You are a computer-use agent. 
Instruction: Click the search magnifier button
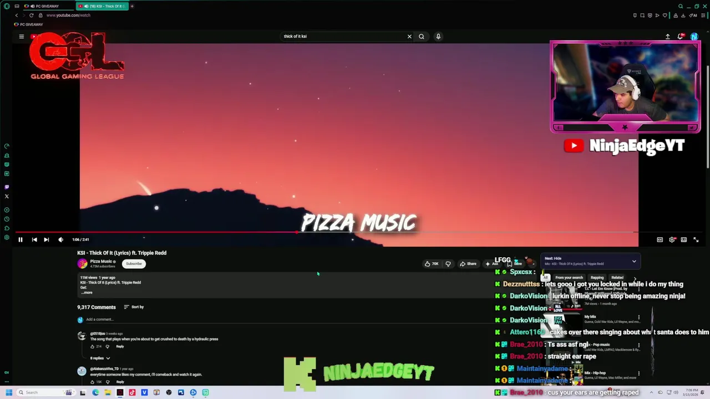click(422, 37)
